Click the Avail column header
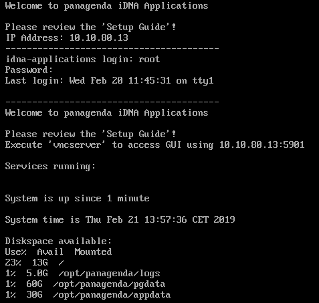Viewport: 319px width, 303px height. pos(50,251)
